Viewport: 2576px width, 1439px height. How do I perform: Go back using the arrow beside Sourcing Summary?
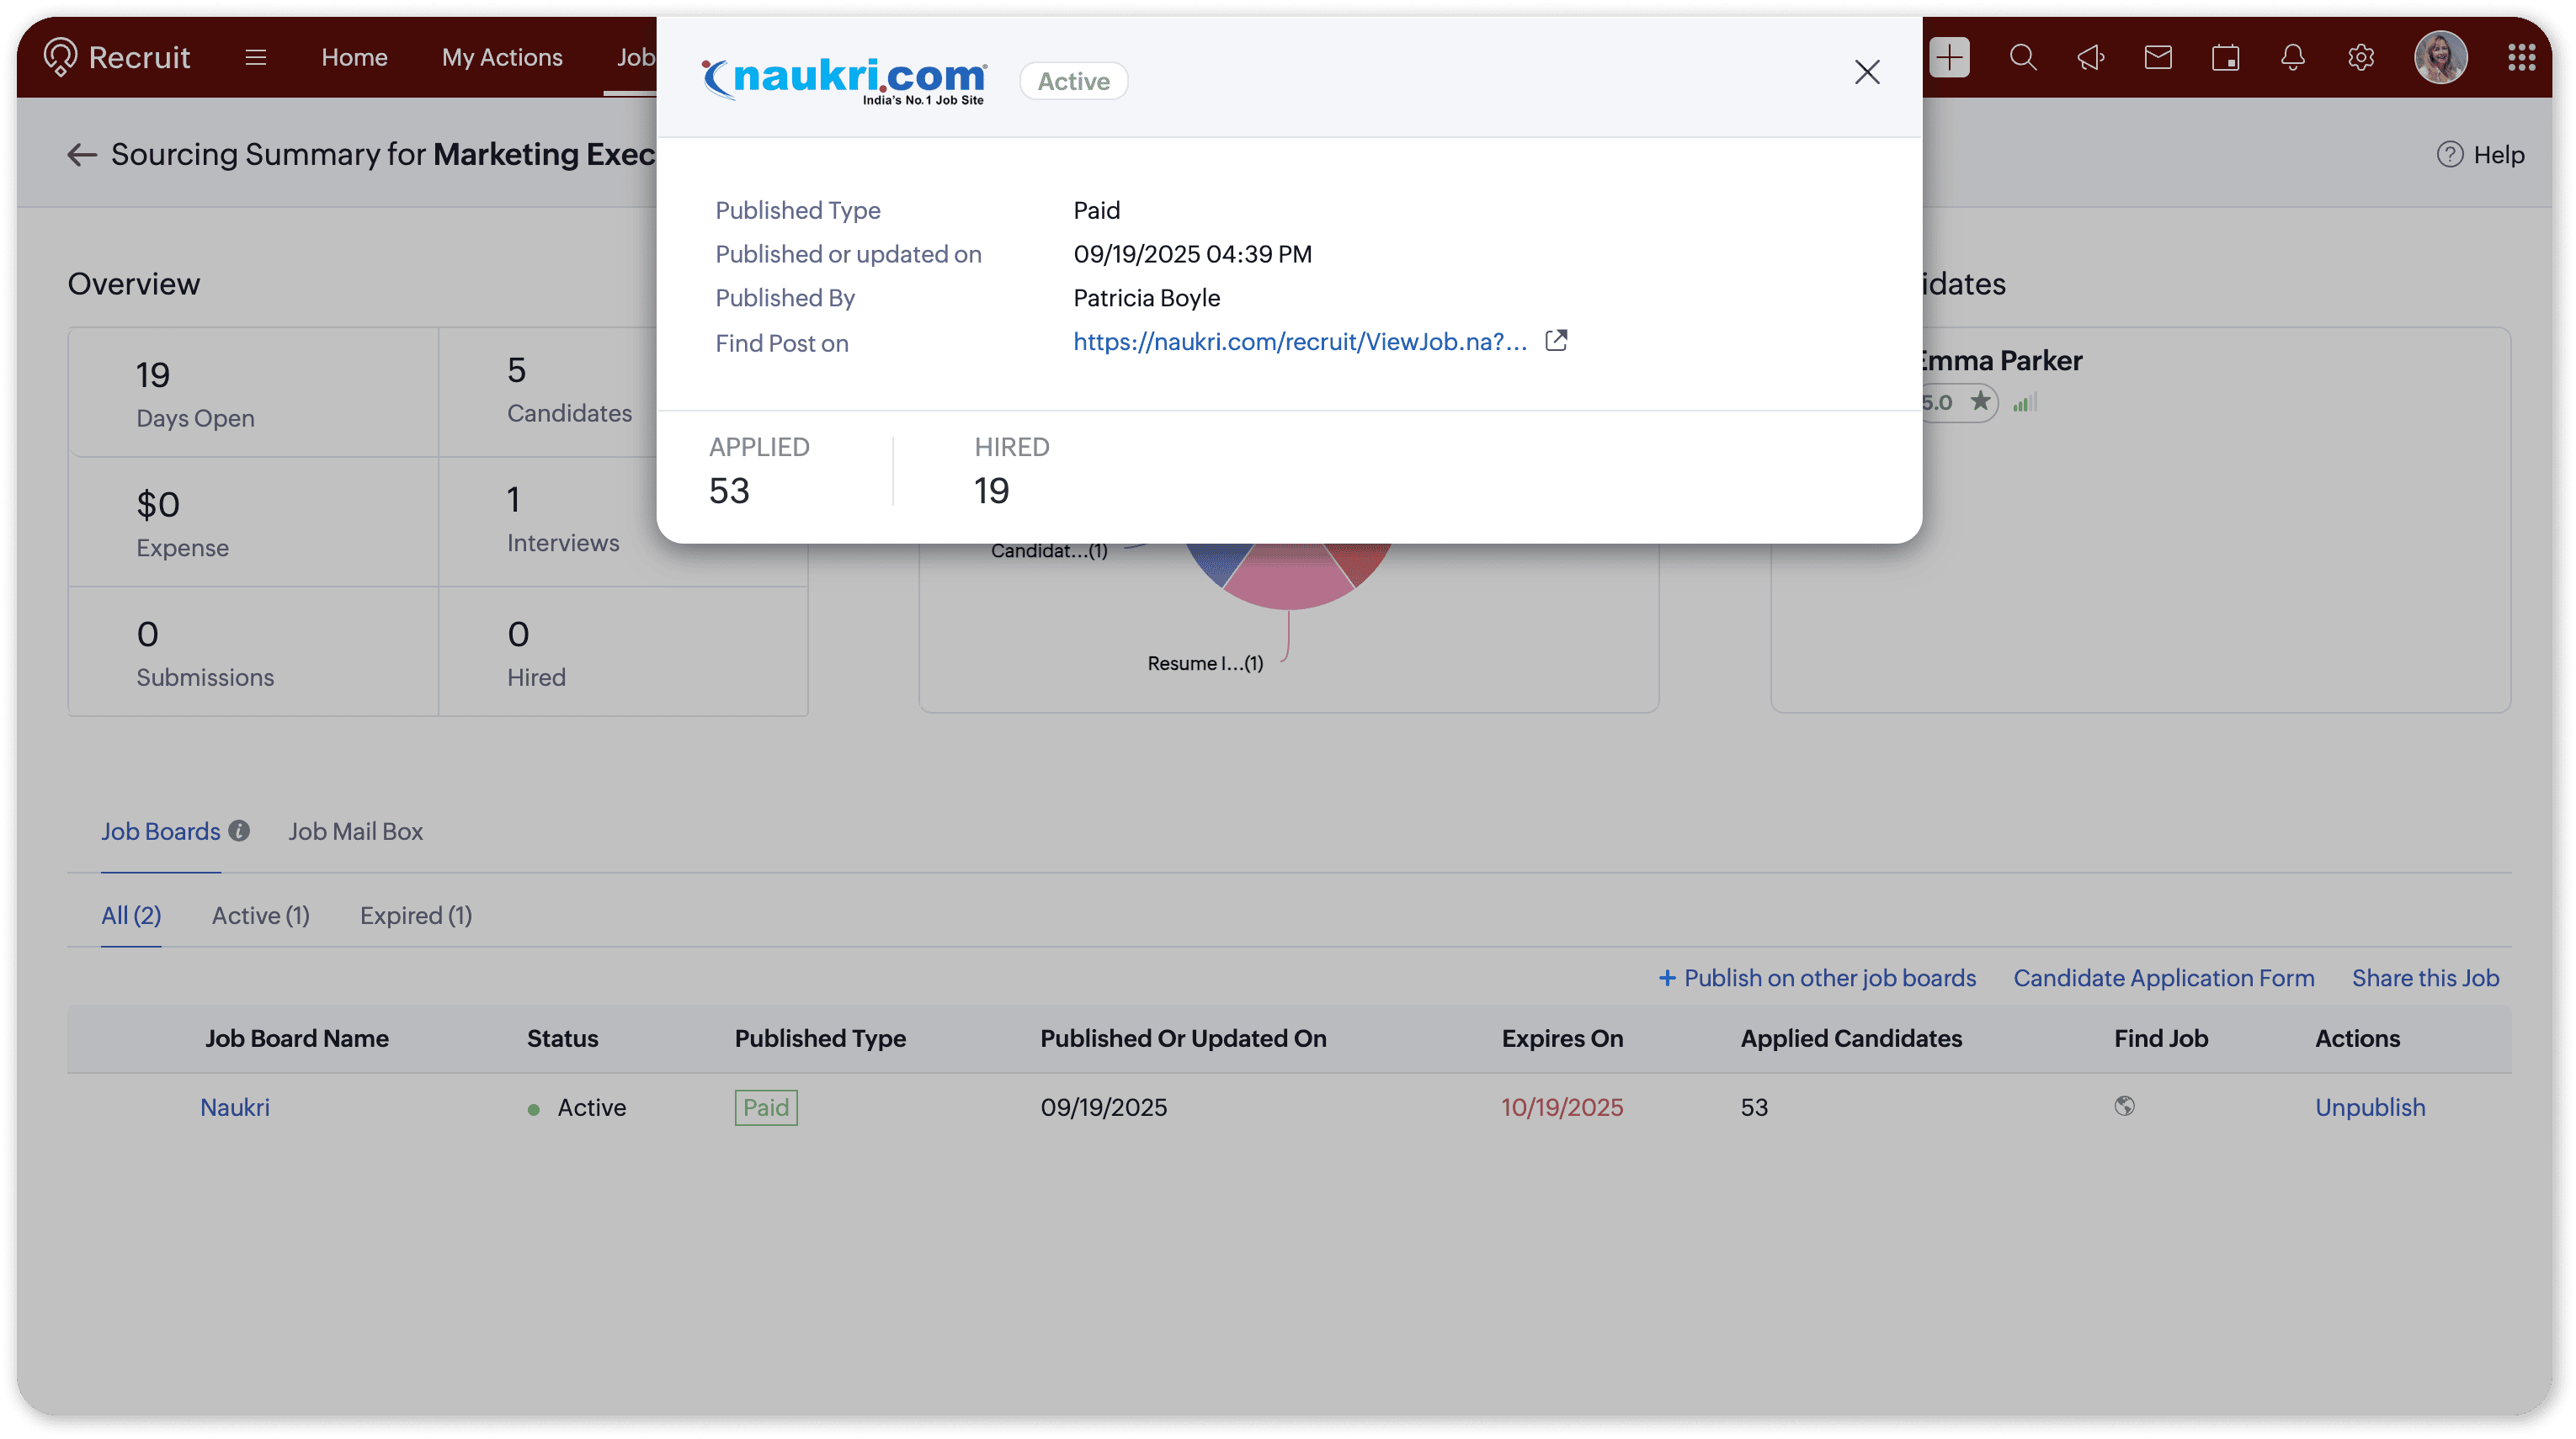click(x=81, y=155)
